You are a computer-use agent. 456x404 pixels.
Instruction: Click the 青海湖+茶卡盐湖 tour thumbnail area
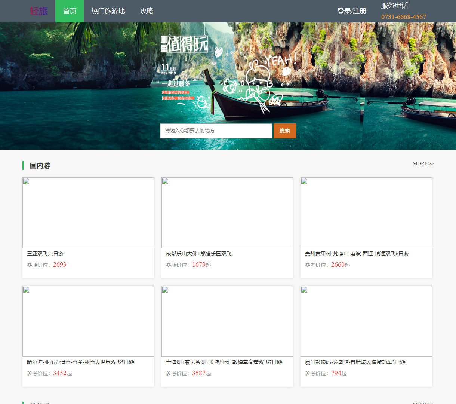(227, 321)
